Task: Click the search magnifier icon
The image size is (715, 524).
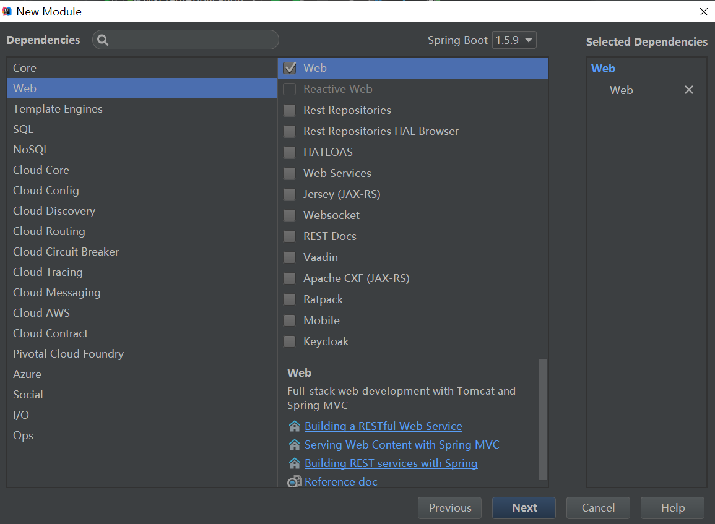Action: pos(103,40)
